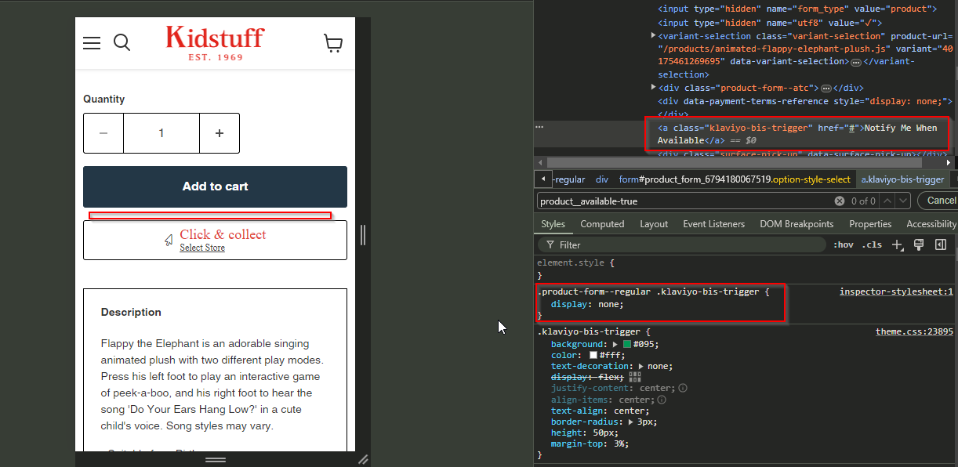The image size is (958, 467).
Task: Click the viewport corner drag handle
Action: [x=363, y=459]
